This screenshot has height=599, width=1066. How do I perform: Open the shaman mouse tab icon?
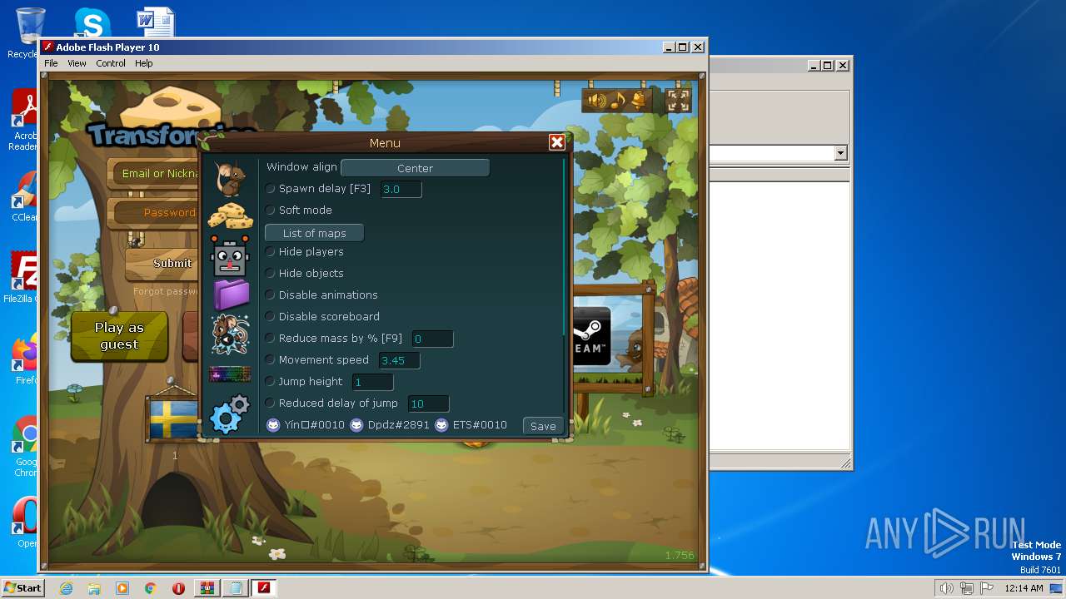click(x=230, y=334)
